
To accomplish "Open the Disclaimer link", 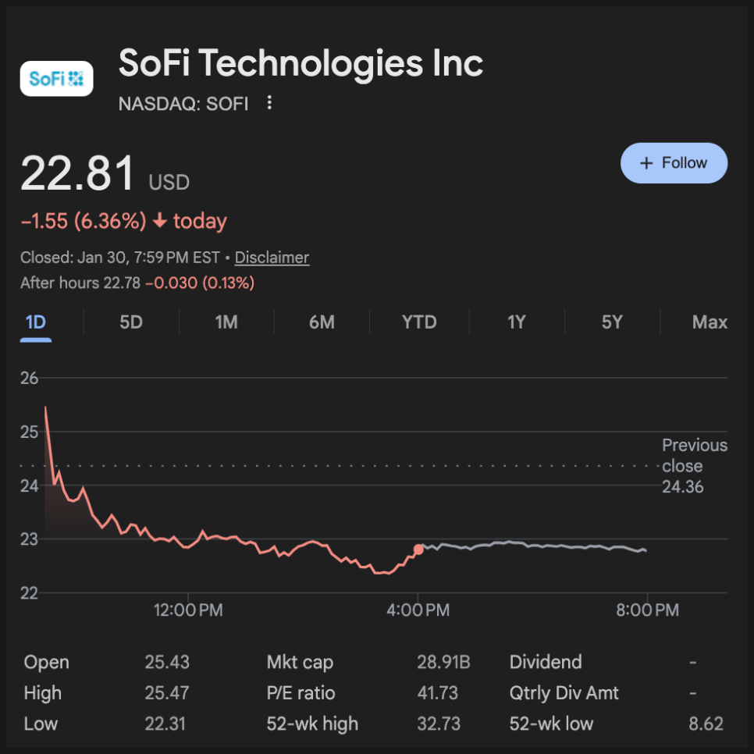I will pos(272,258).
